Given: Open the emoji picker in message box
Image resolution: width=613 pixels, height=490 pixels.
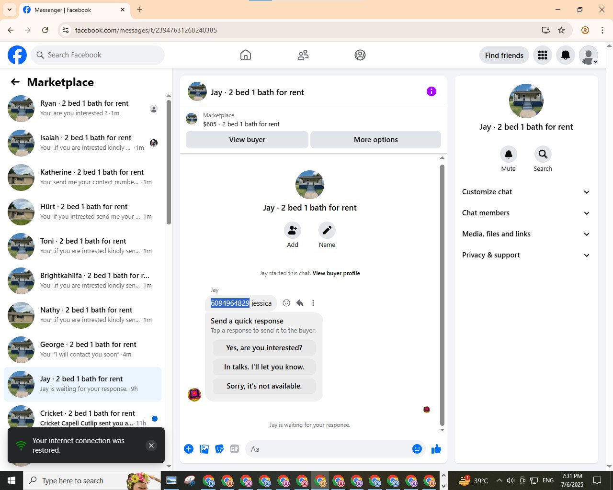Looking at the screenshot, I should pos(417,449).
